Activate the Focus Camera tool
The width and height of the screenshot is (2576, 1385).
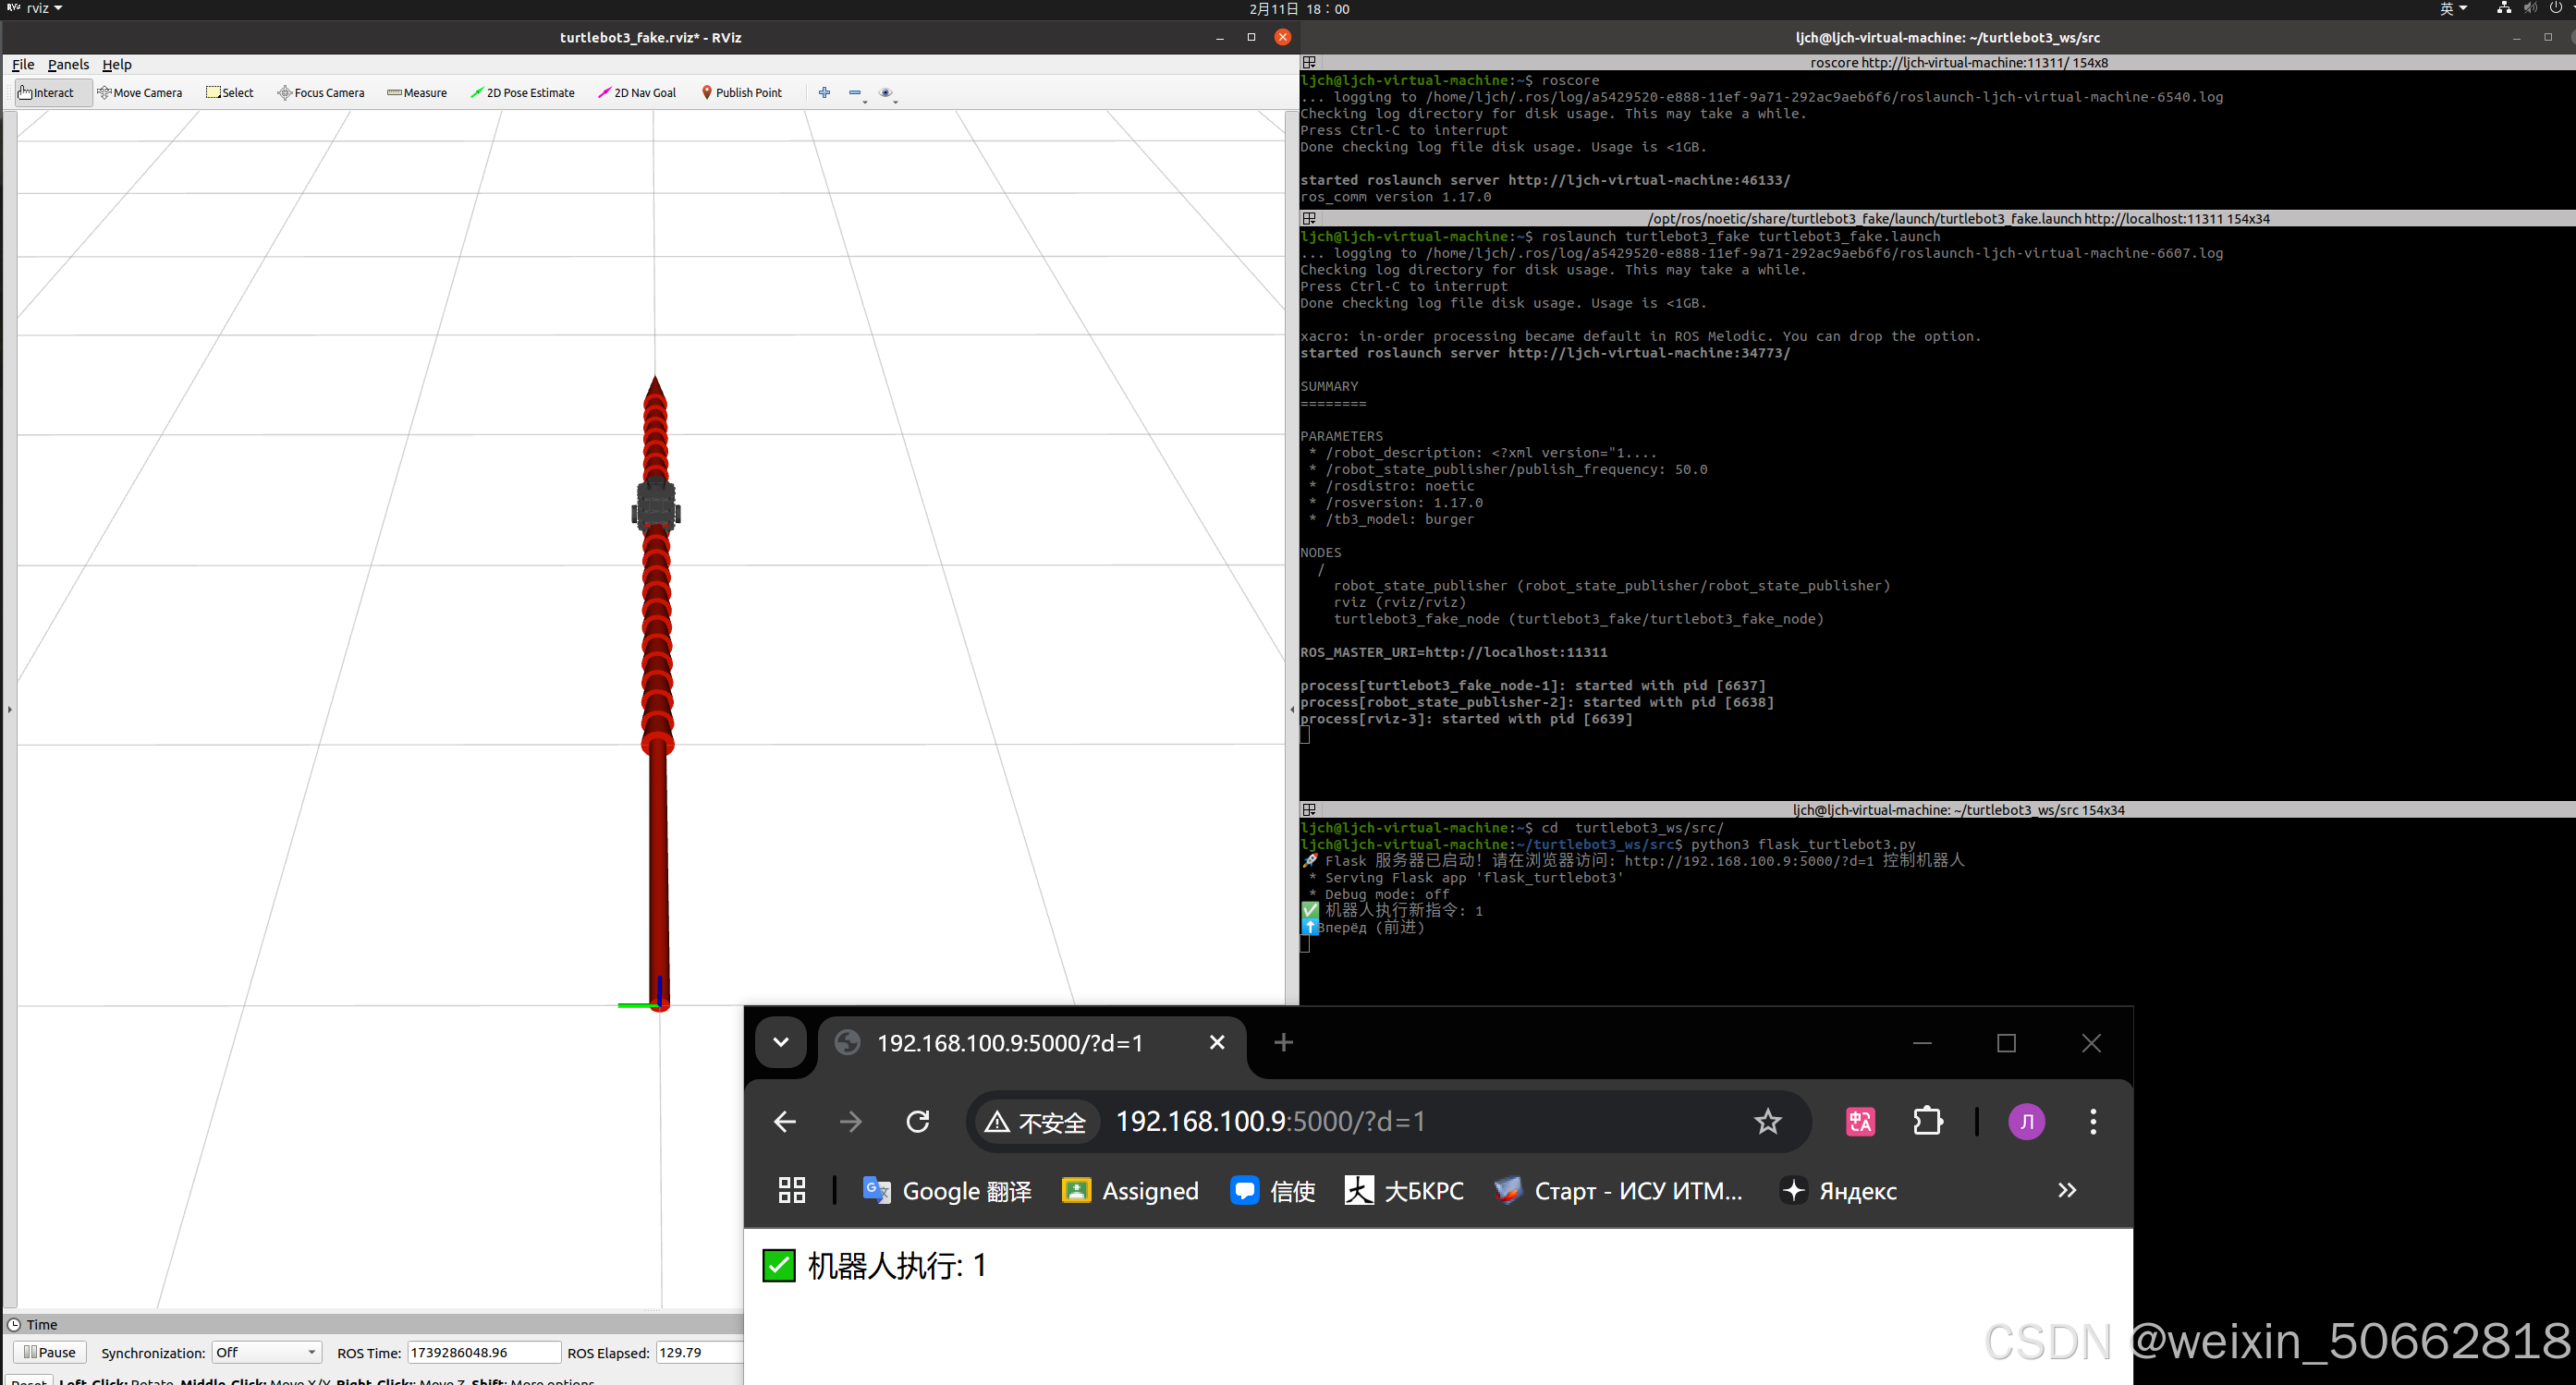point(320,93)
